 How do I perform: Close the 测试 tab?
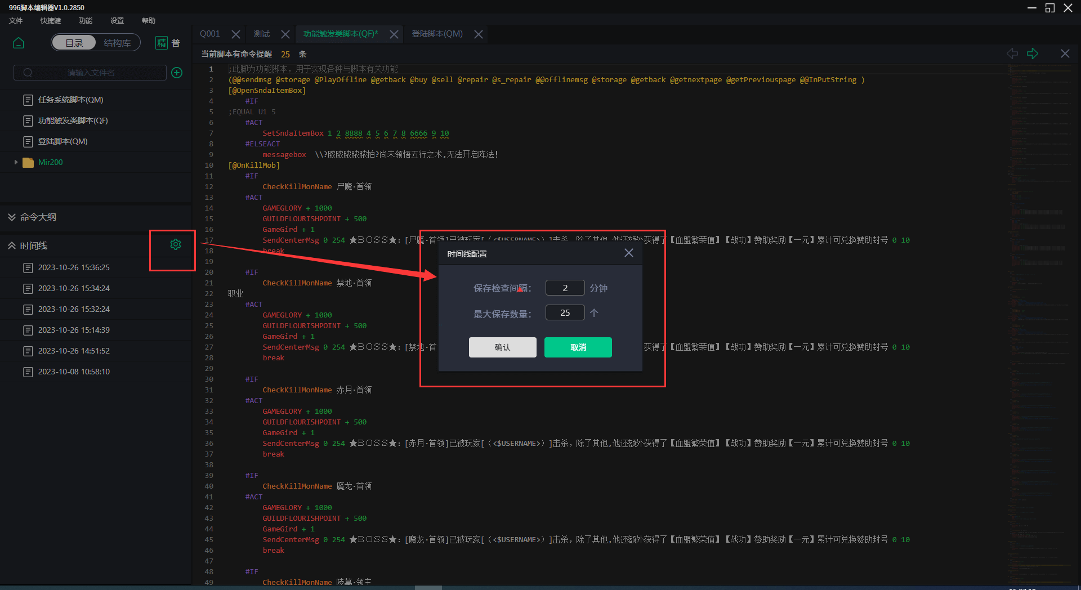pos(285,34)
